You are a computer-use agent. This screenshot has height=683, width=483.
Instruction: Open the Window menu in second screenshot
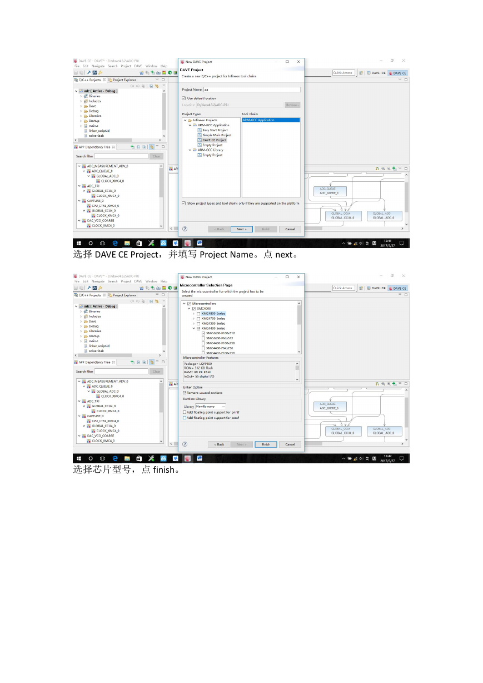pyautogui.click(x=151, y=281)
